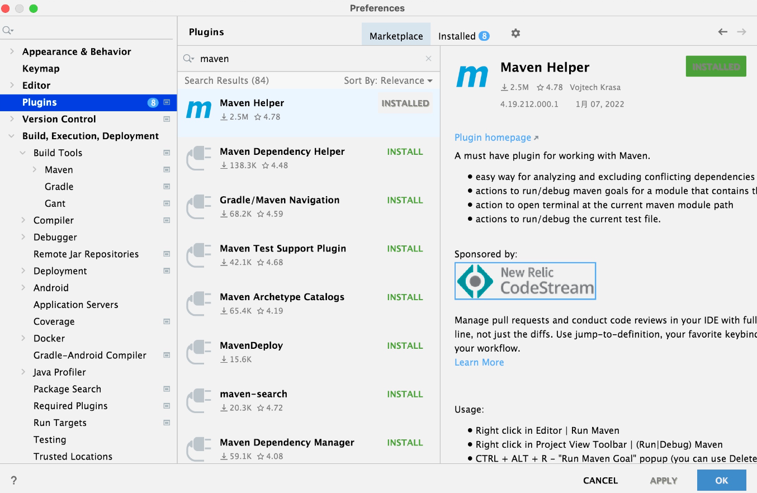Click the Maven Helper list icon
The width and height of the screenshot is (757, 493).
[199, 110]
